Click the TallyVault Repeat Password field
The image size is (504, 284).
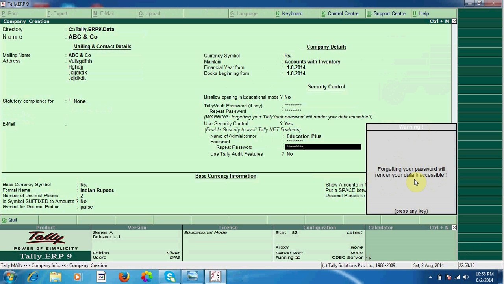[x=293, y=111]
